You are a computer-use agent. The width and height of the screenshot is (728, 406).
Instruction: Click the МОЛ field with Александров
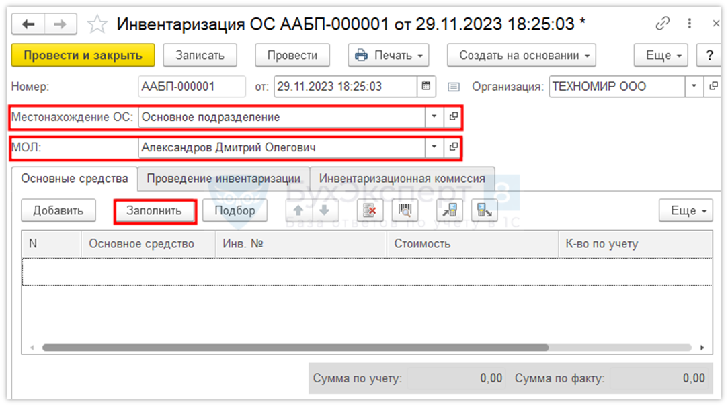pos(282,147)
